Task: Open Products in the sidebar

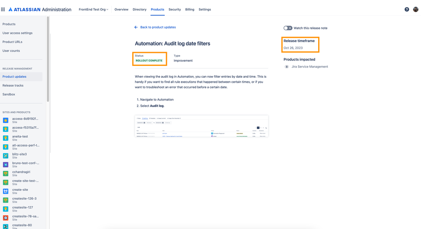Action: pos(9,24)
